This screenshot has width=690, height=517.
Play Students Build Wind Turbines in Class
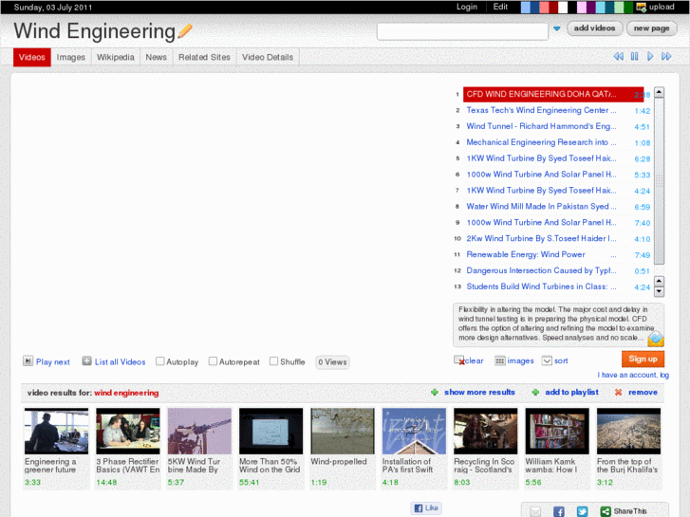[541, 286]
